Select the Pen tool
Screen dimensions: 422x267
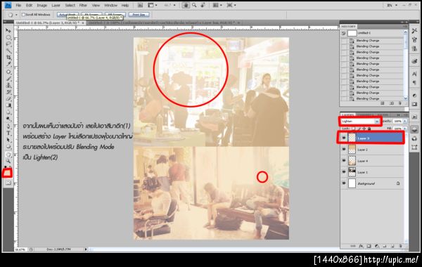[8, 126]
